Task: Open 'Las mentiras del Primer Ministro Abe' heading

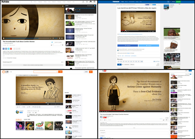Action: tap(137, 8)
